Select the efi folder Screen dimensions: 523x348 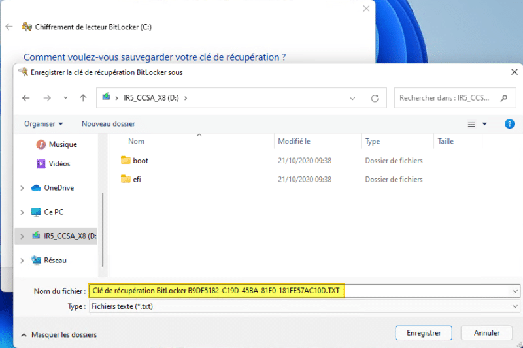click(x=137, y=179)
